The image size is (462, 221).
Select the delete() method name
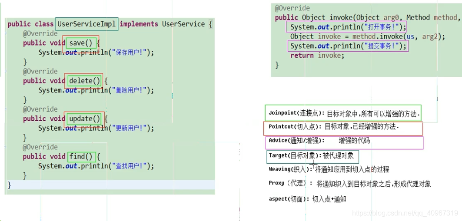[85, 81]
